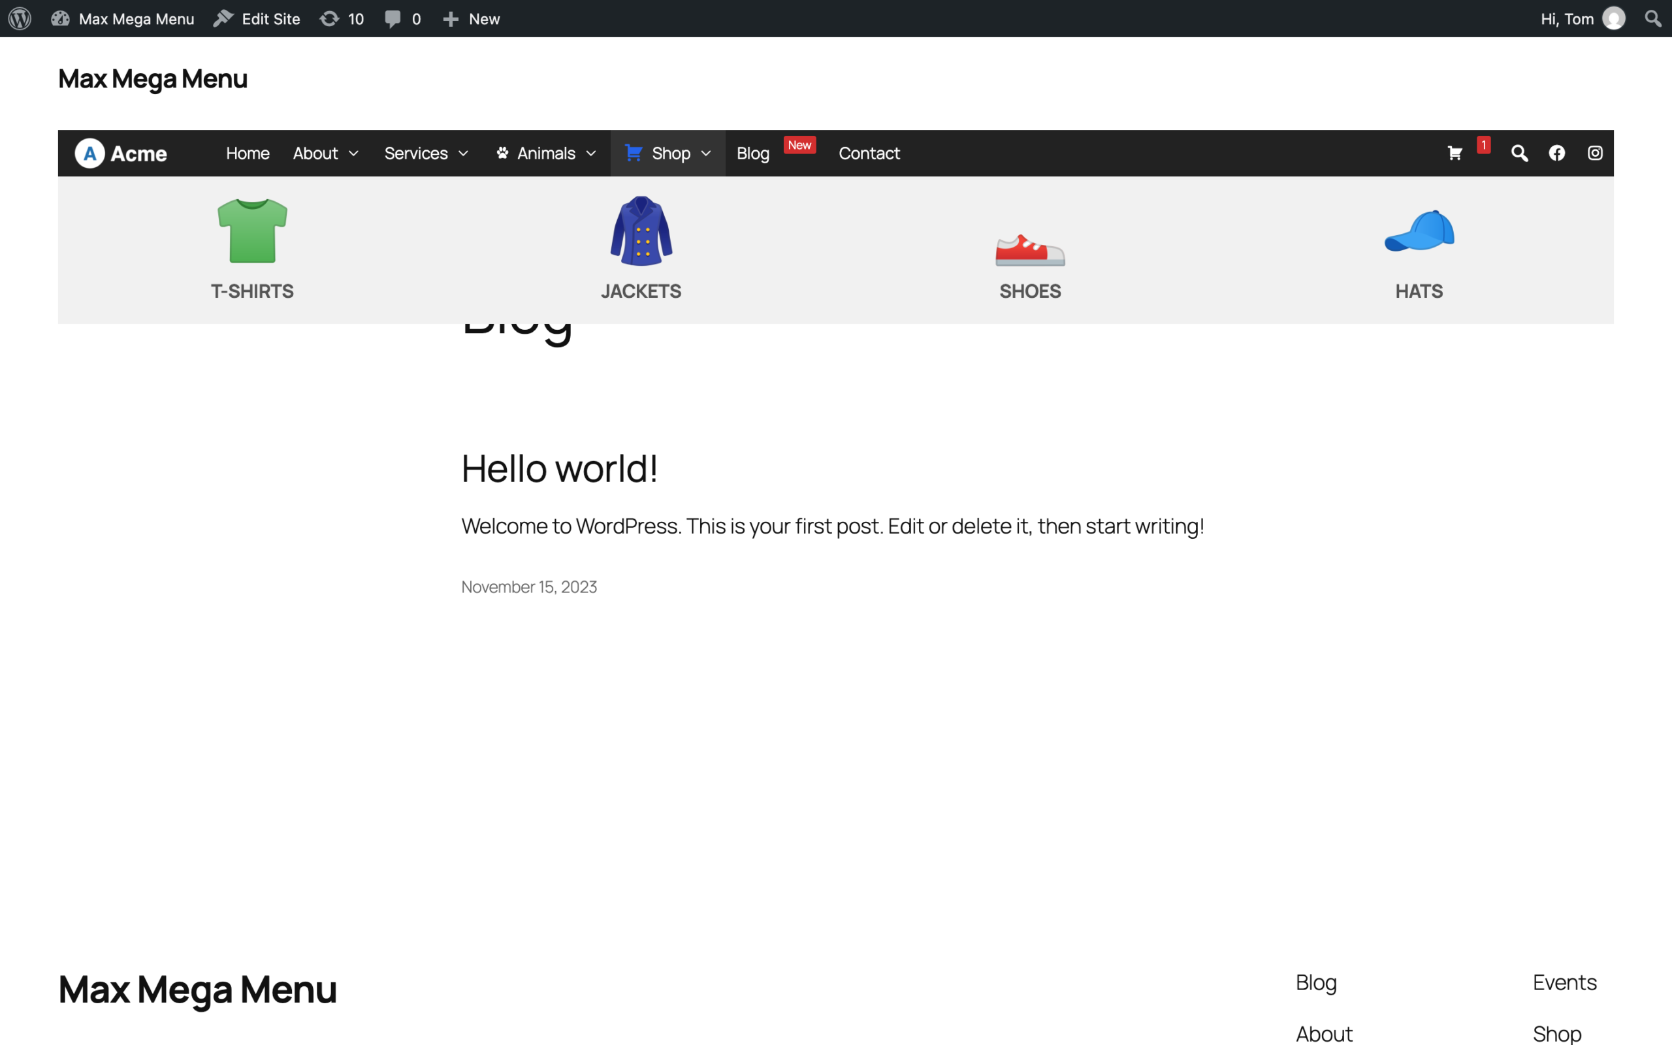Open the HATS category link
The width and height of the screenshot is (1672, 1045).
pos(1419,291)
